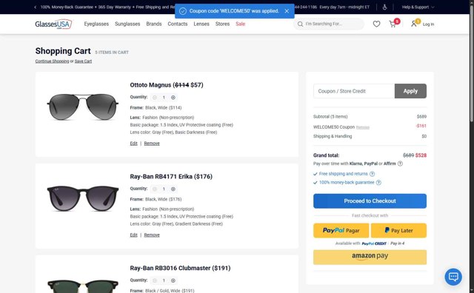Click the Save Cart link

[x=83, y=61]
